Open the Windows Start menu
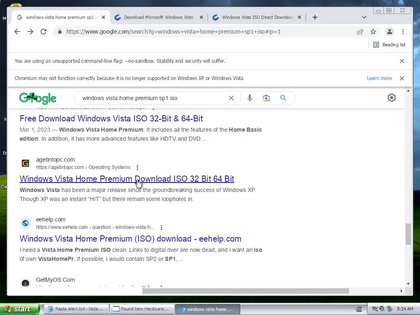The width and height of the screenshot is (420, 315). tap(20, 309)
